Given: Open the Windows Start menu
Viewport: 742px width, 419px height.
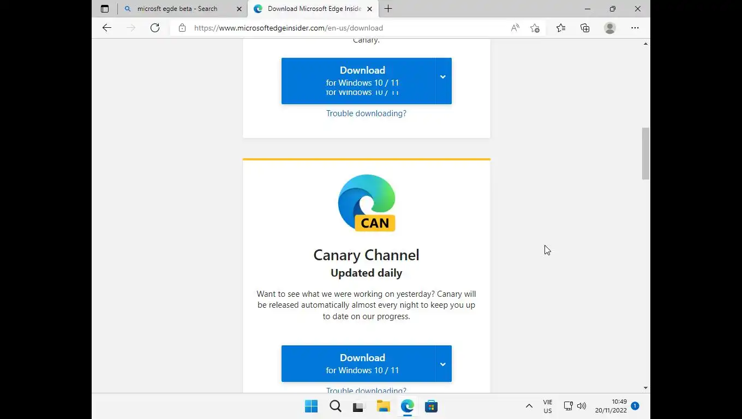Looking at the screenshot, I should [312, 406].
